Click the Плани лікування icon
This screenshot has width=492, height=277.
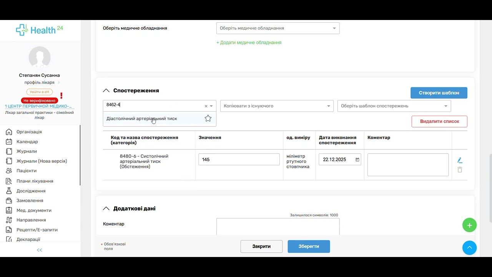click(9, 181)
